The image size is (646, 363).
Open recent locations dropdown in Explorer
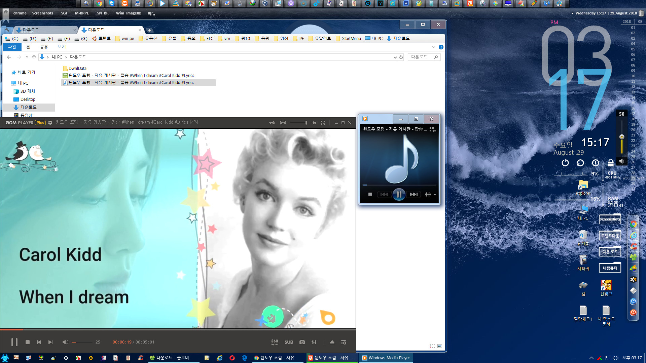(27, 57)
